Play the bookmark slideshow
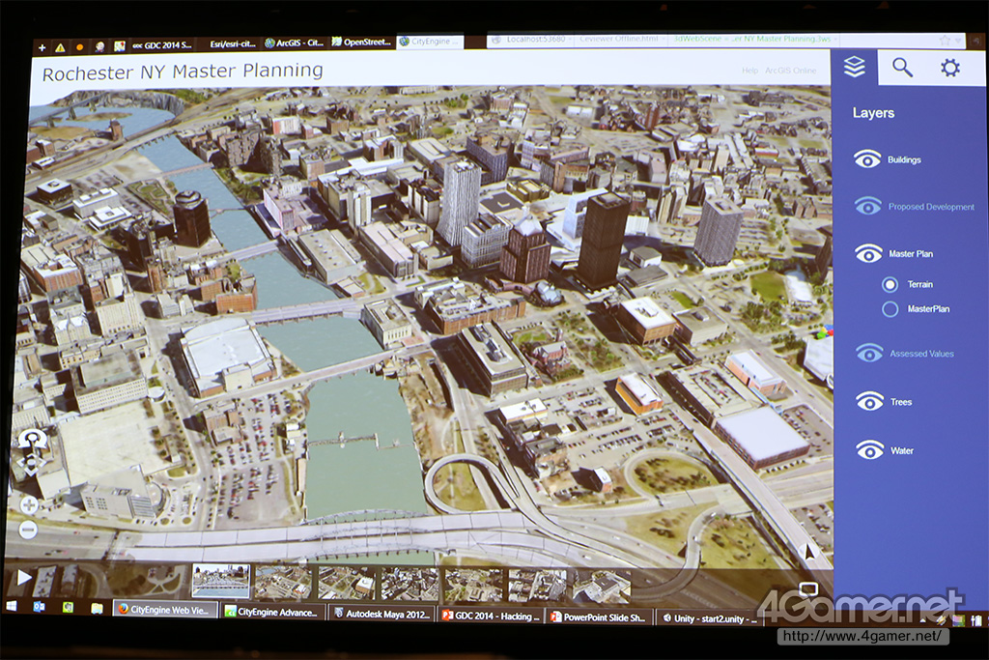This screenshot has height=660, width=989. click(x=23, y=579)
